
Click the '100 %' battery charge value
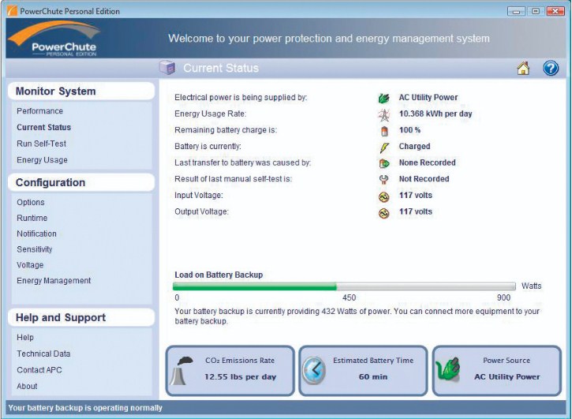pyautogui.click(x=409, y=130)
